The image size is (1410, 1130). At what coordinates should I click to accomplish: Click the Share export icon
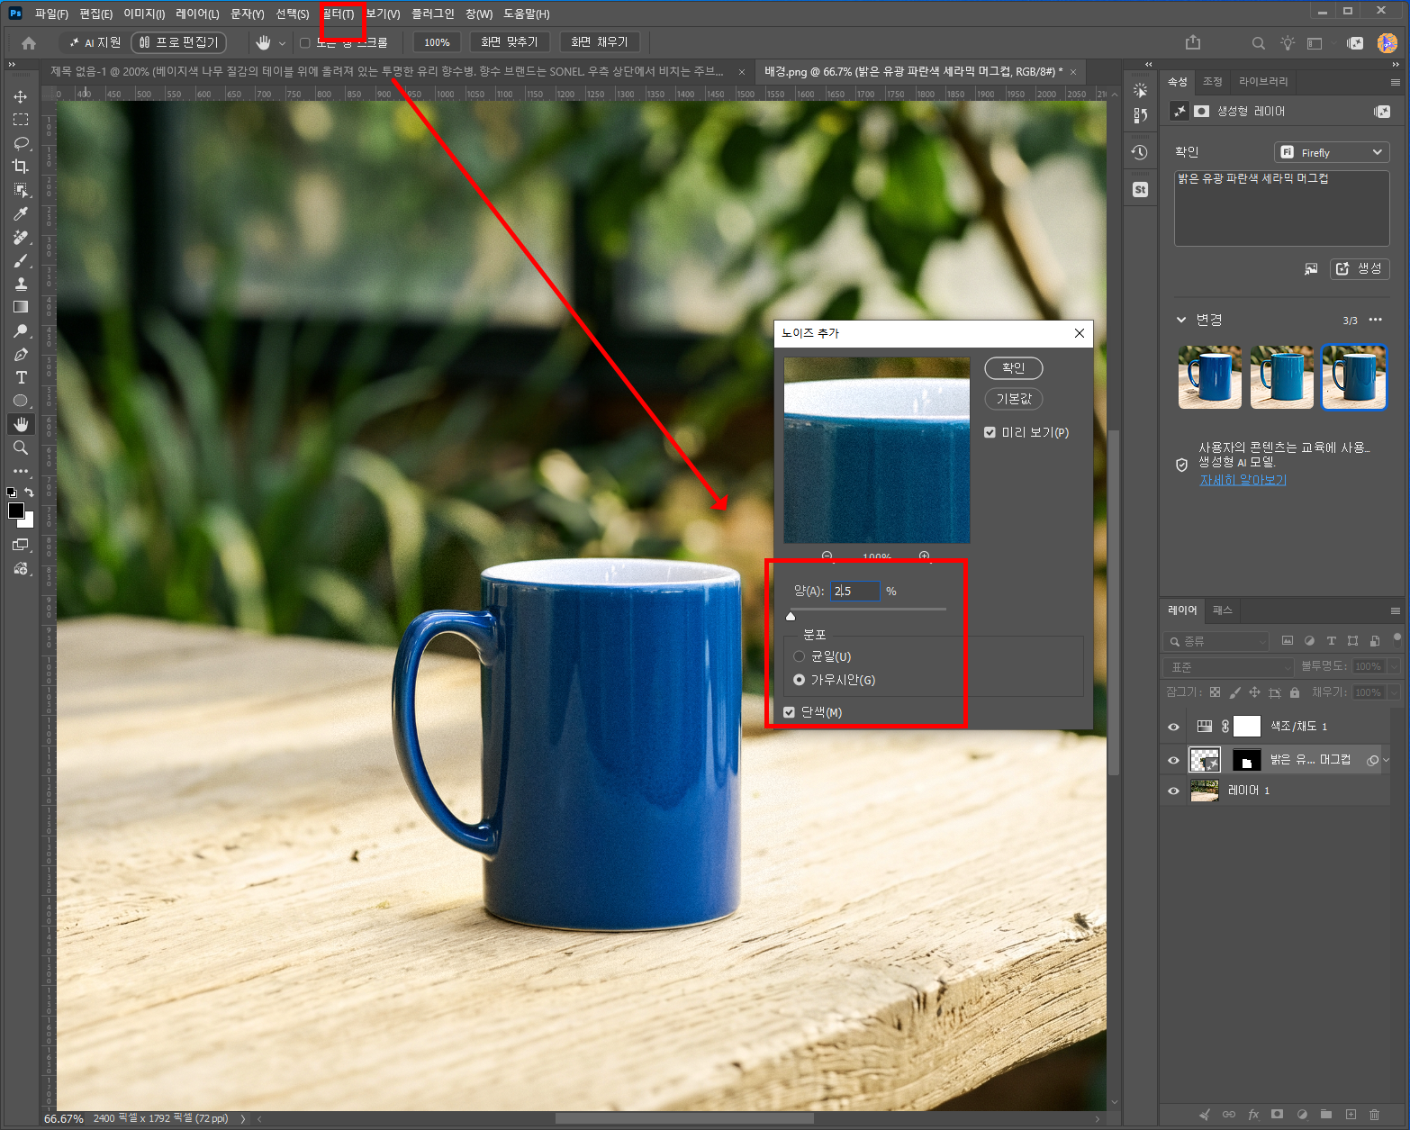1193,42
